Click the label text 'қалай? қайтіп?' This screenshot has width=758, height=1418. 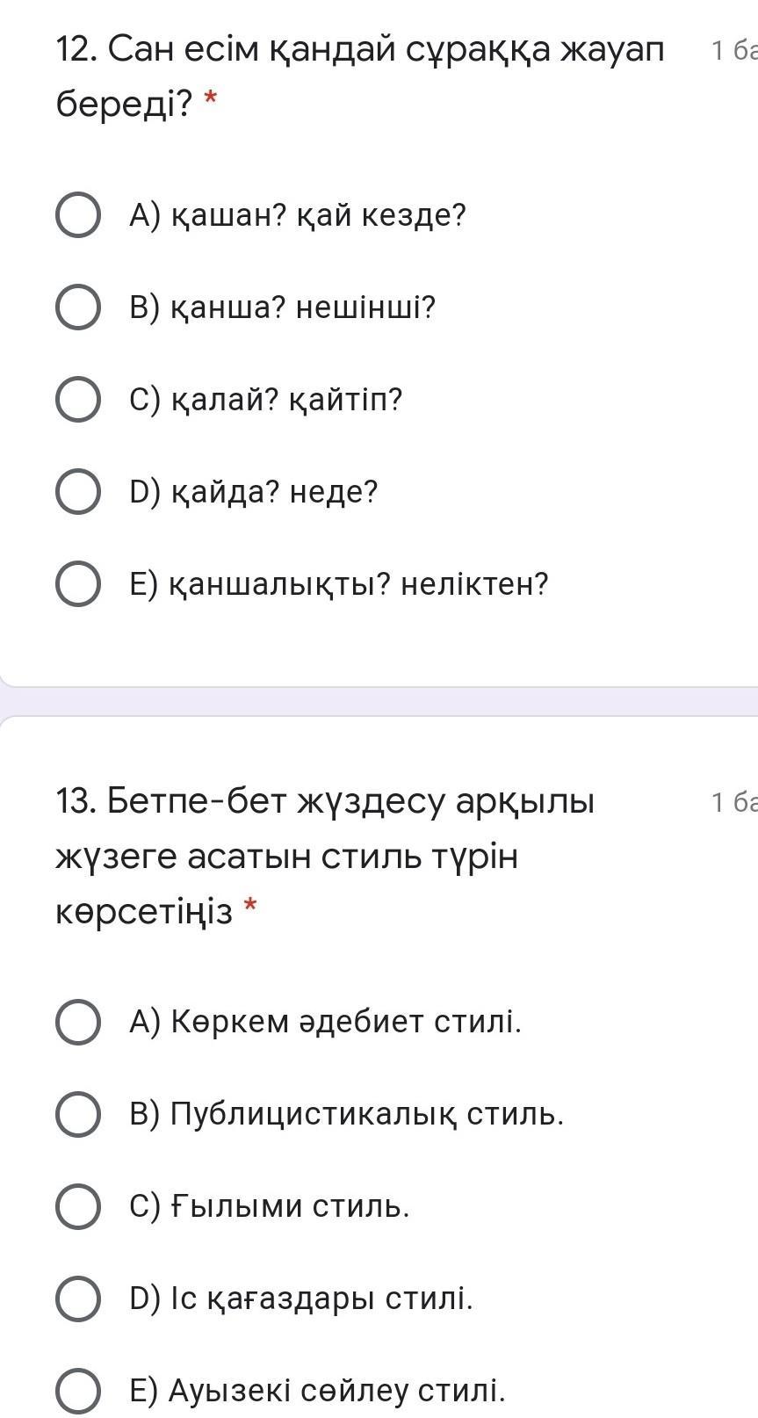(x=285, y=401)
